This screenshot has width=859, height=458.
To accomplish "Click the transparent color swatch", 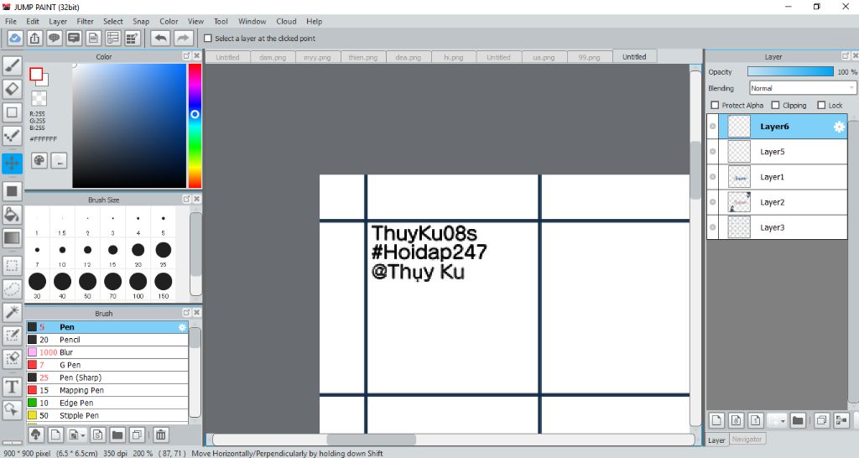I will (x=39, y=99).
